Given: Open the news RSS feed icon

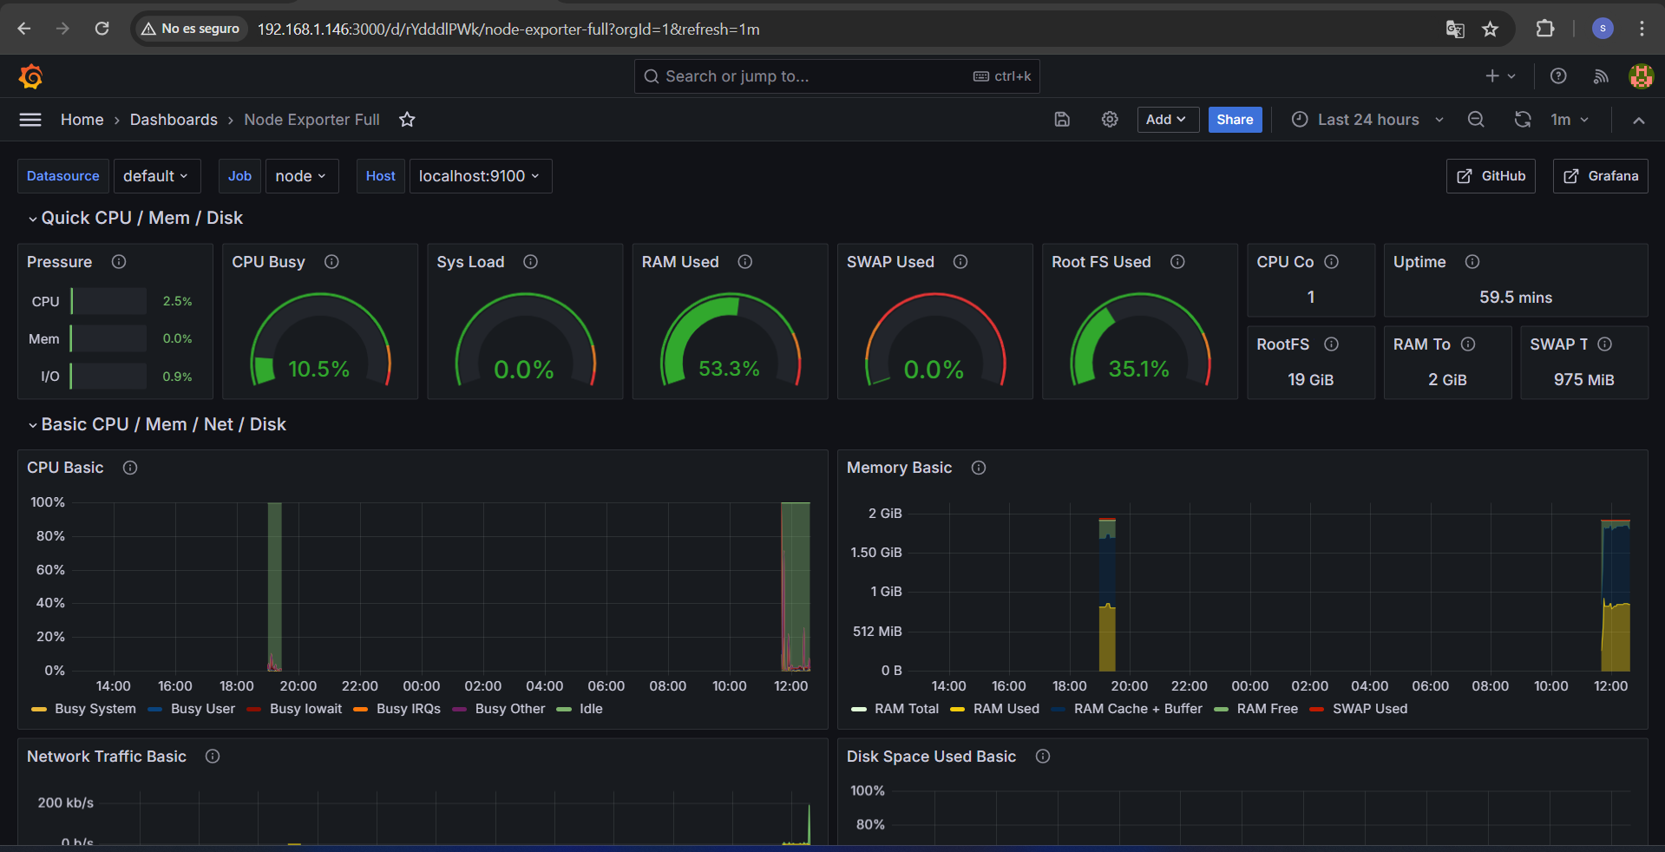Looking at the screenshot, I should [1601, 76].
